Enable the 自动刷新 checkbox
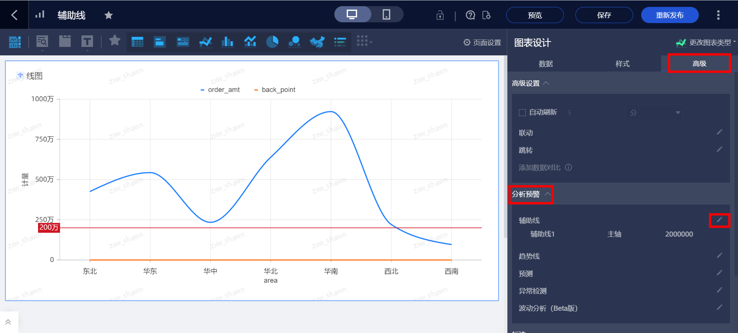 click(x=522, y=113)
